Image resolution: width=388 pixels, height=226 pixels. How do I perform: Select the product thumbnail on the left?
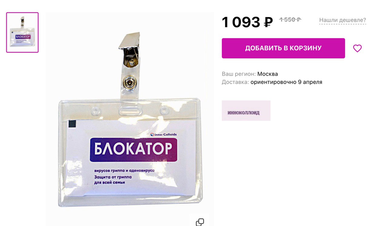22,32
